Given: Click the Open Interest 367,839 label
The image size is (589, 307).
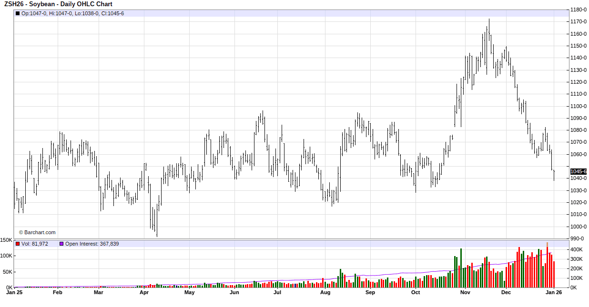Looking at the screenshot, I should coord(92,244).
